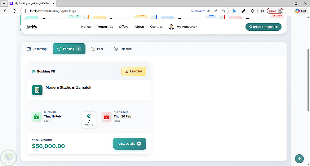Click the Browse Properties button
The width and height of the screenshot is (310, 166).
coord(263,27)
